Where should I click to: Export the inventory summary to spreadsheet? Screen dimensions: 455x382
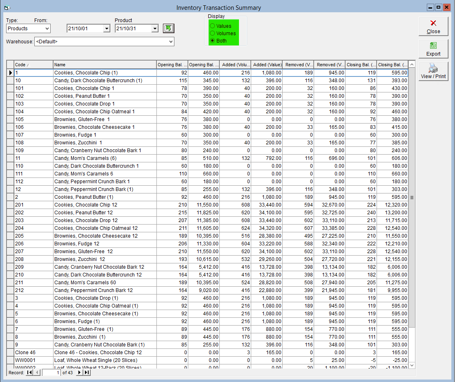pos(433,49)
